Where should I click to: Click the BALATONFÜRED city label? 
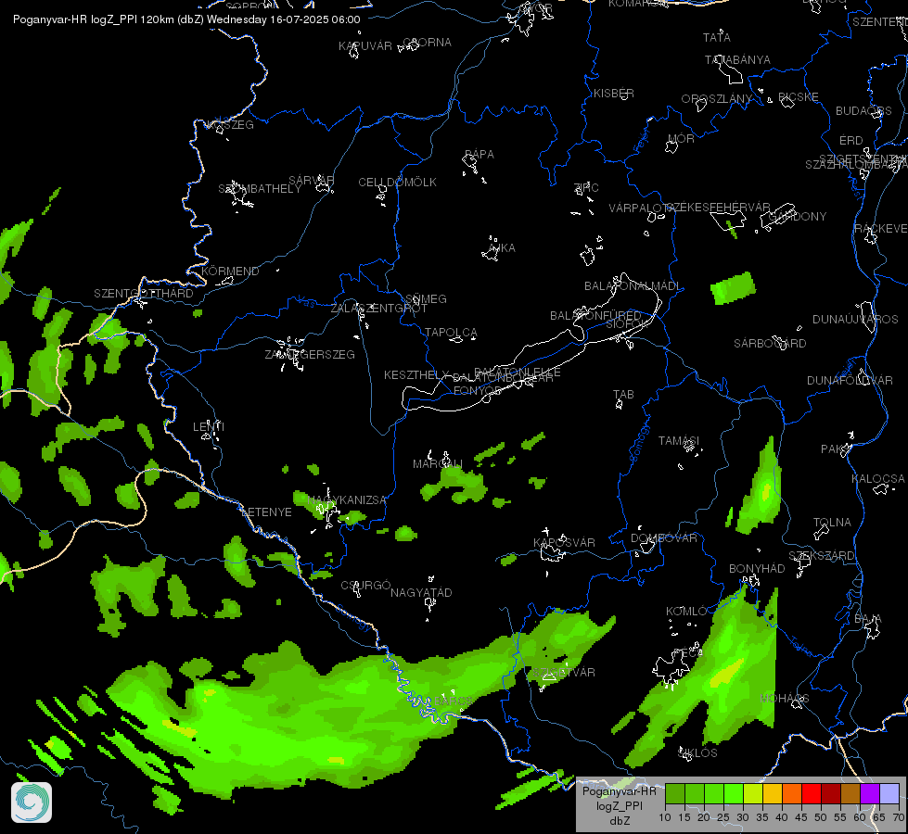595,315
